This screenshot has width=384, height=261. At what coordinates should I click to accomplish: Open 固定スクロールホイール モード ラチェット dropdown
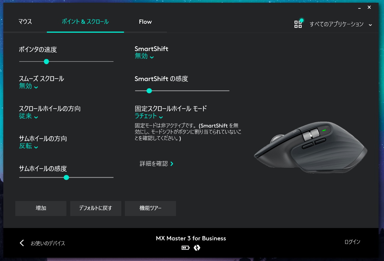click(149, 116)
